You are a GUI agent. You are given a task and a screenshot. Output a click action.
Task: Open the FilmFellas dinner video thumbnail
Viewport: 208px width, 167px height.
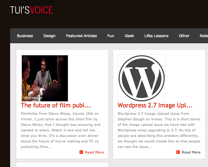[x=45, y=78]
